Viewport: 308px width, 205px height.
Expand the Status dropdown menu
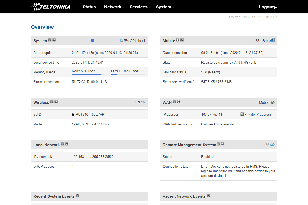(x=91, y=7)
